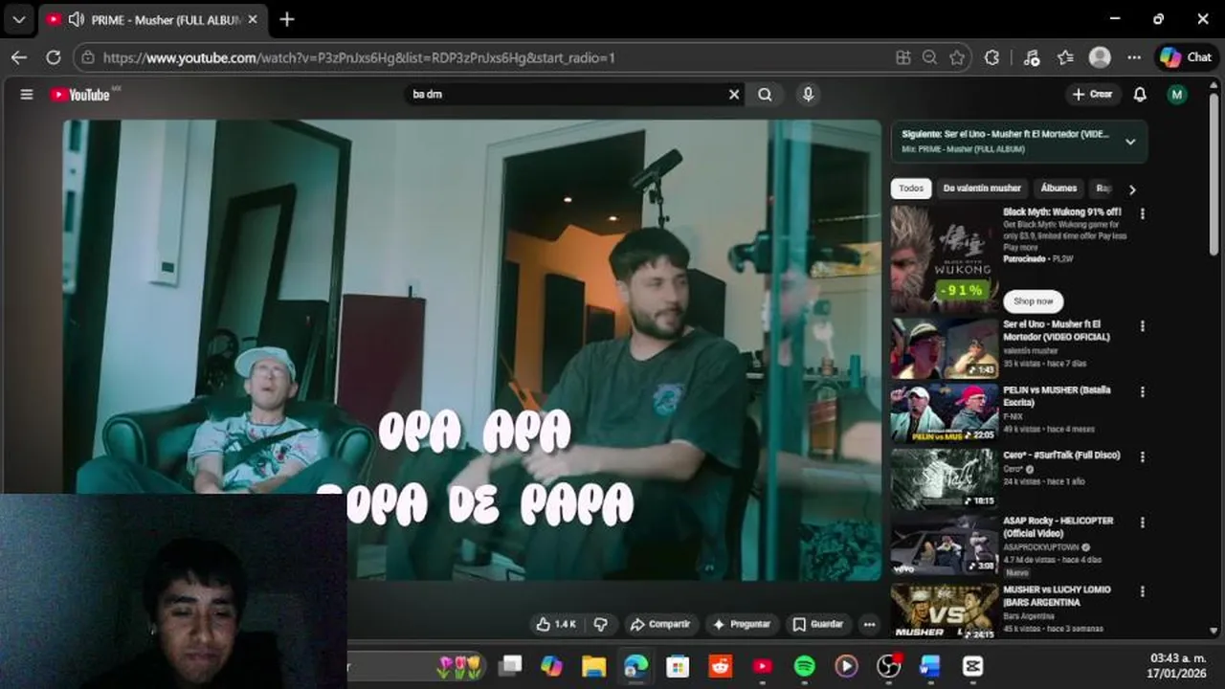Screen dimensions: 1225x689
Task: Open the YouTube guide hamburger menu
Action: coord(27,95)
